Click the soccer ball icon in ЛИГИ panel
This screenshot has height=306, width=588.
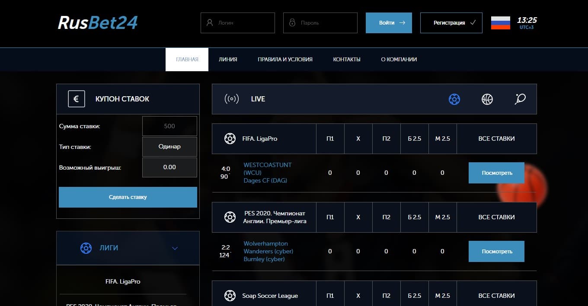point(86,248)
